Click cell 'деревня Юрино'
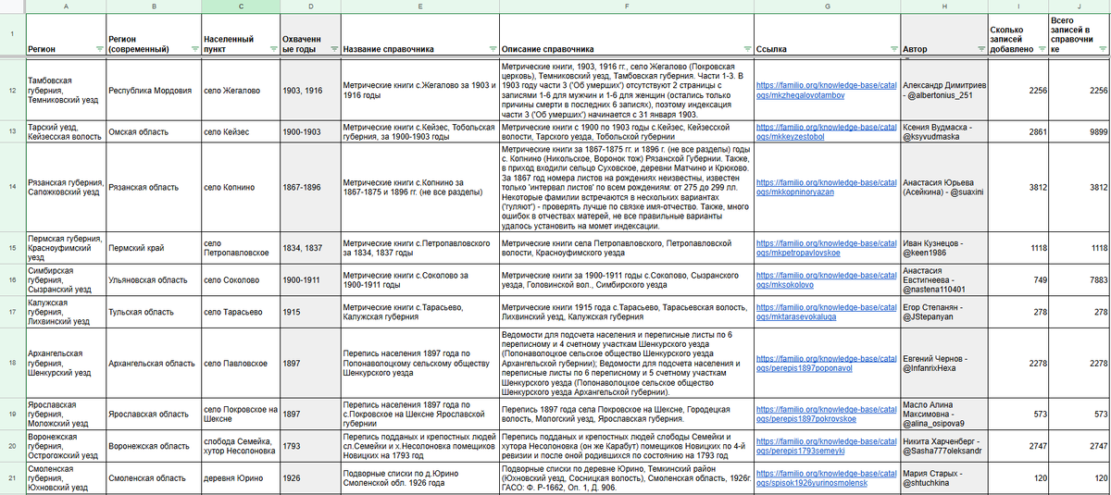 coord(240,478)
